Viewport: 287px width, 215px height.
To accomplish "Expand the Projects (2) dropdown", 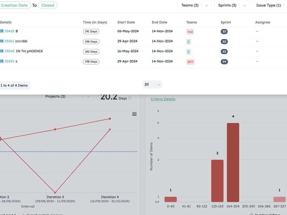I will (67, 96).
